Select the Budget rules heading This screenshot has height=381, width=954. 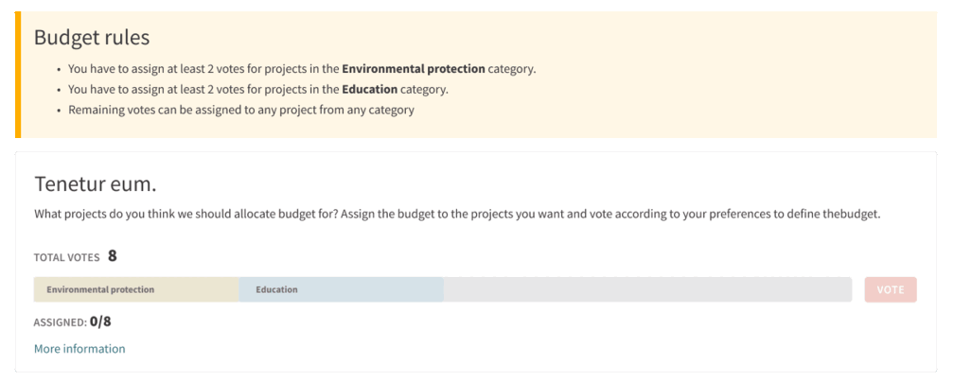click(92, 38)
